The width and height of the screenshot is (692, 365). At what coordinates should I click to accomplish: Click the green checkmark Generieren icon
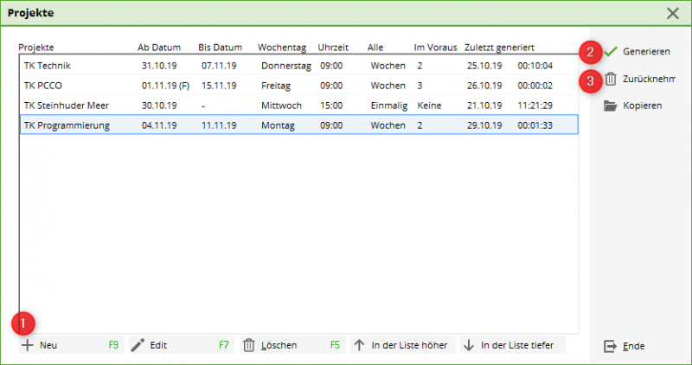pos(611,52)
